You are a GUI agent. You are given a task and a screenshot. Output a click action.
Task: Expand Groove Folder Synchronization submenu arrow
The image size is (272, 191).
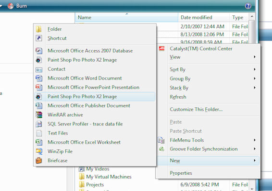(255, 149)
